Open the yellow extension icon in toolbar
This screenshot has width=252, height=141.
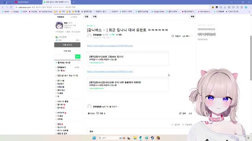[213, 7]
